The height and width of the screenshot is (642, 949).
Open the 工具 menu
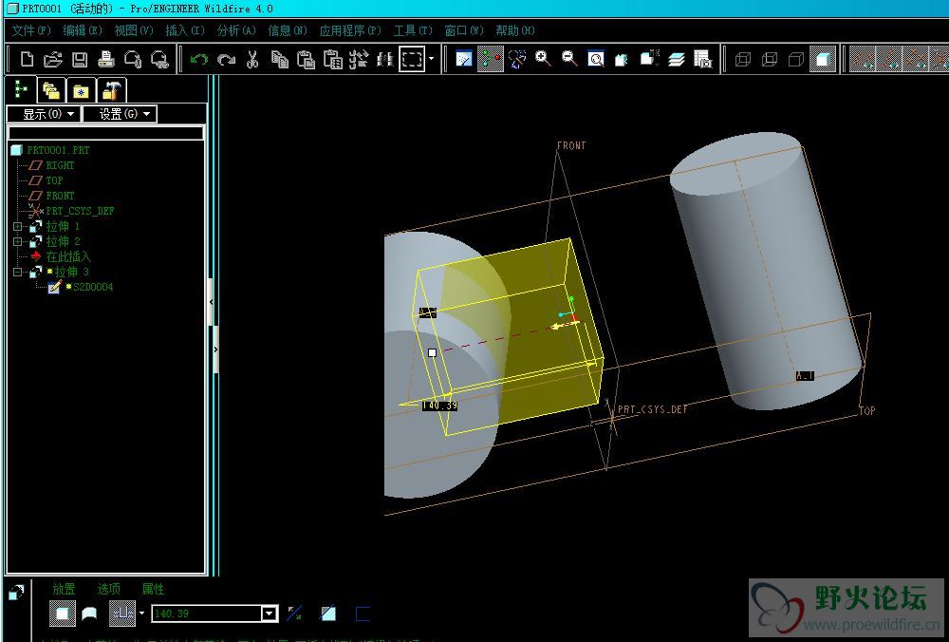point(413,30)
